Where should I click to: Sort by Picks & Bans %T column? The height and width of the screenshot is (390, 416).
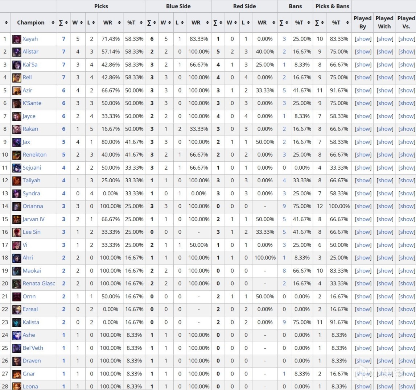(x=339, y=22)
